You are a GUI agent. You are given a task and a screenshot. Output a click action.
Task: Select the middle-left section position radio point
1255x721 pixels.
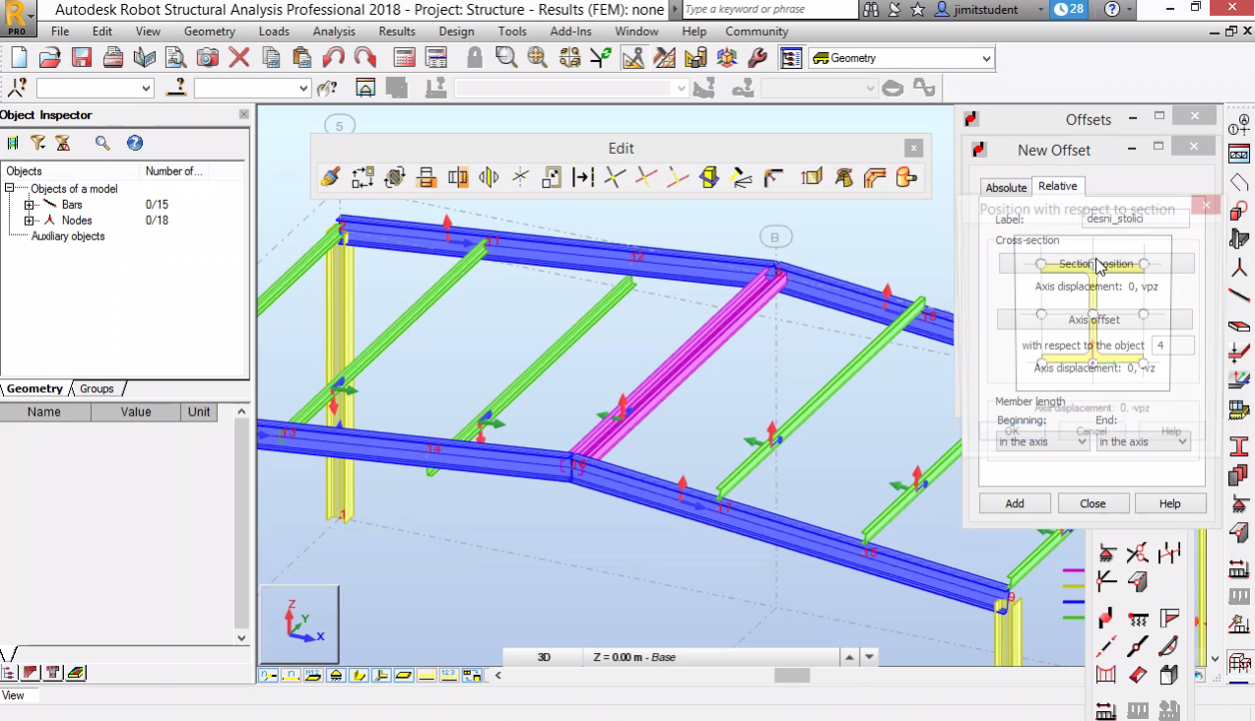click(x=1041, y=314)
